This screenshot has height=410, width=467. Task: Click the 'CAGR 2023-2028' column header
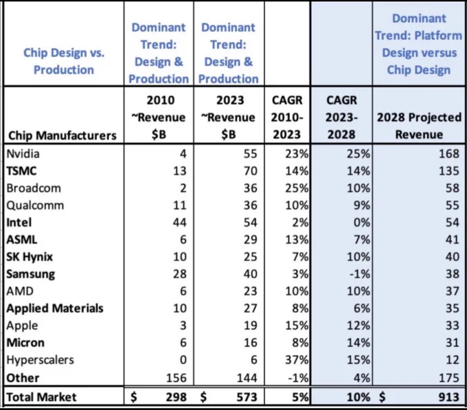coord(341,117)
